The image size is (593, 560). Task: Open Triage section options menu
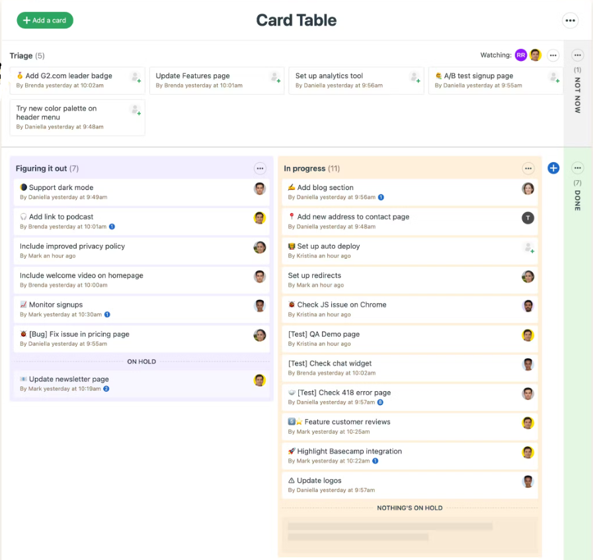click(x=553, y=56)
